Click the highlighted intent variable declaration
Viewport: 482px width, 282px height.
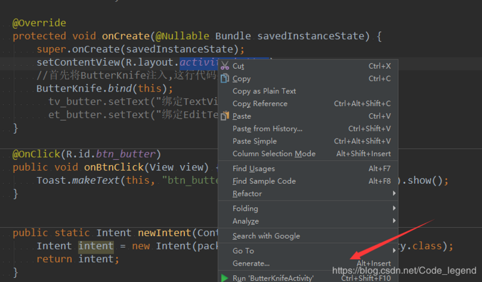click(x=96, y=246)
